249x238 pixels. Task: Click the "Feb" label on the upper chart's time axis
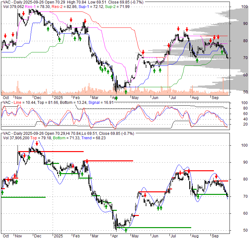[76, 98]
